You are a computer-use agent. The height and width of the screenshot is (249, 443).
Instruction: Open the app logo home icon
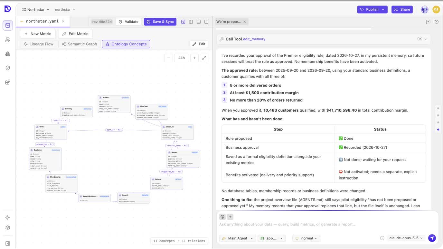8,9
